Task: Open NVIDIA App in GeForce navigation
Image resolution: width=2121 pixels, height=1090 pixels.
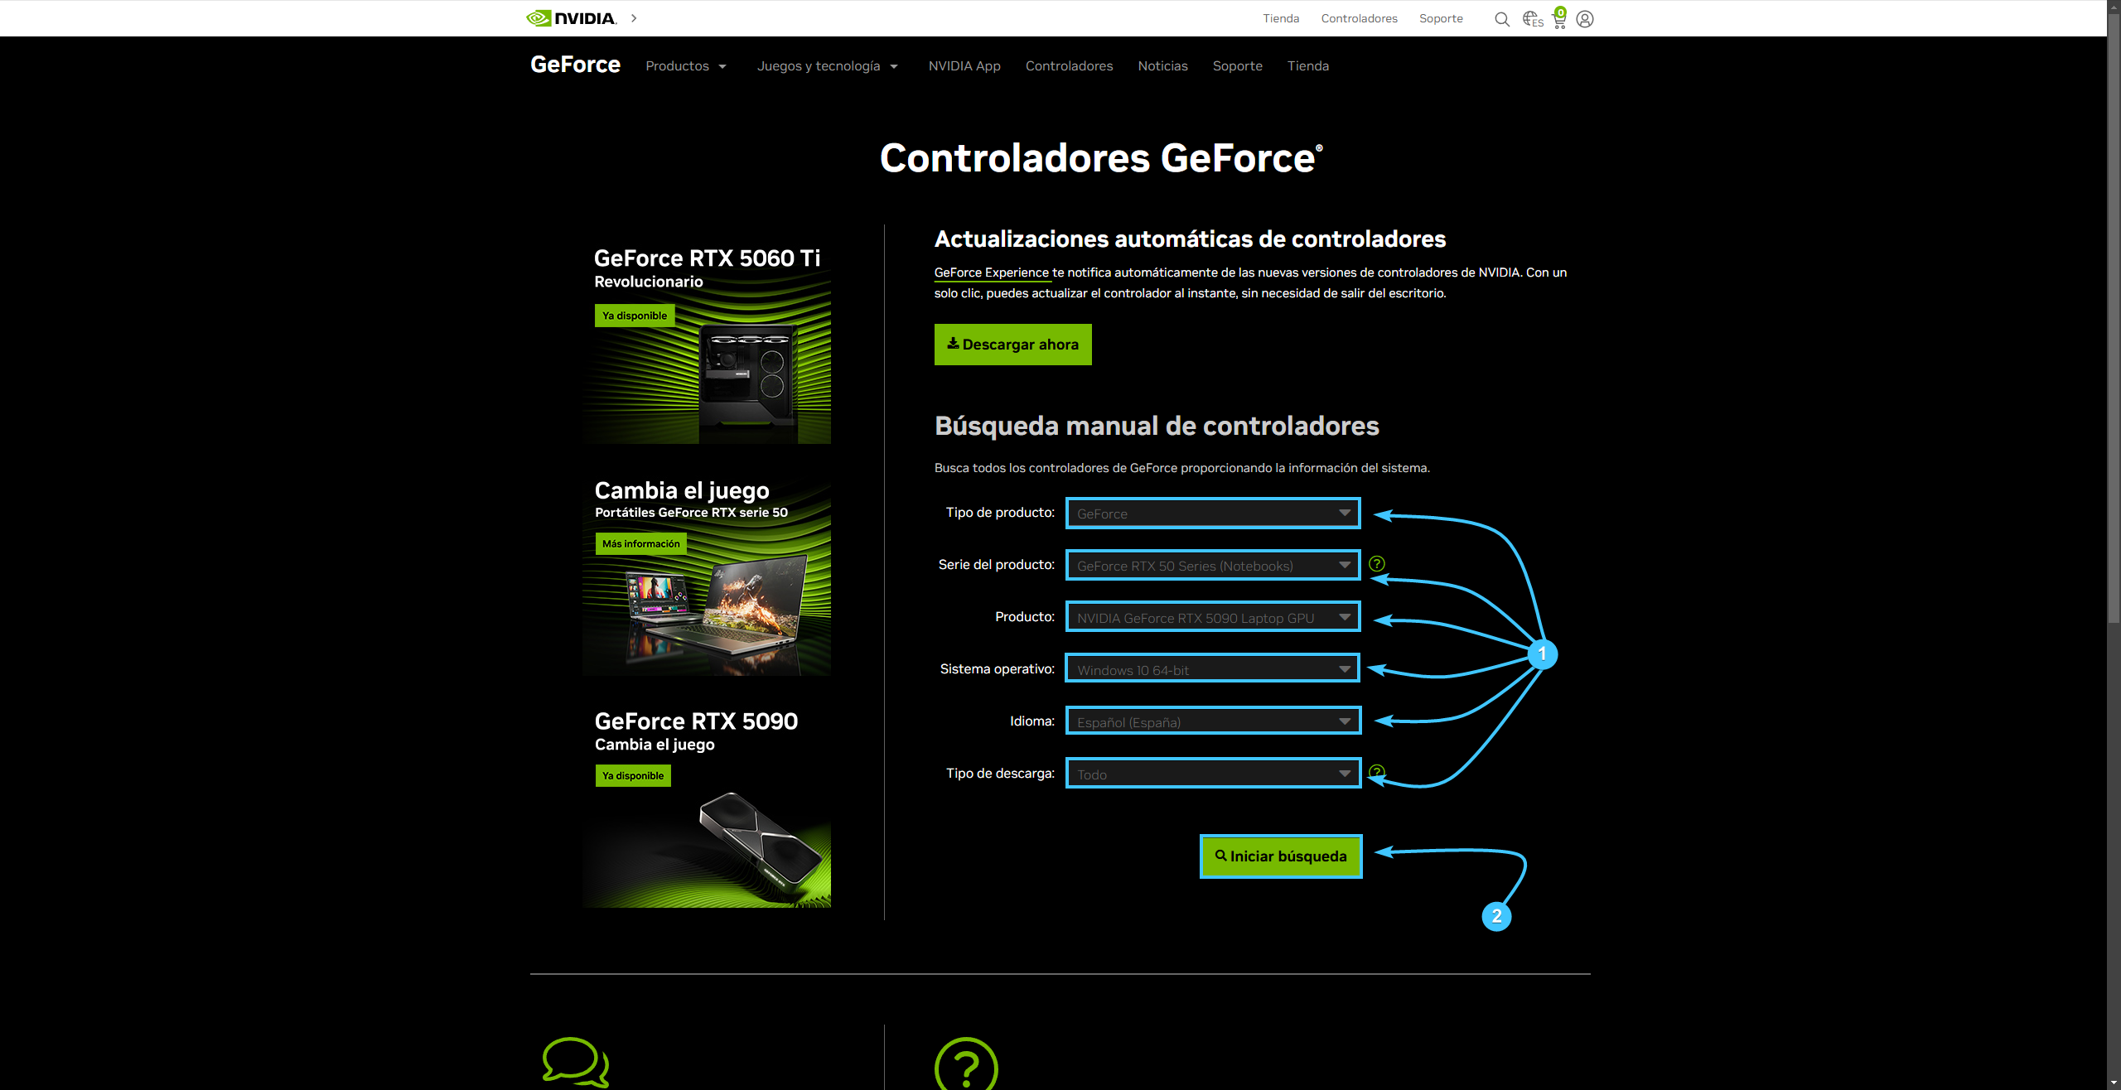Action: click(964, 66)
